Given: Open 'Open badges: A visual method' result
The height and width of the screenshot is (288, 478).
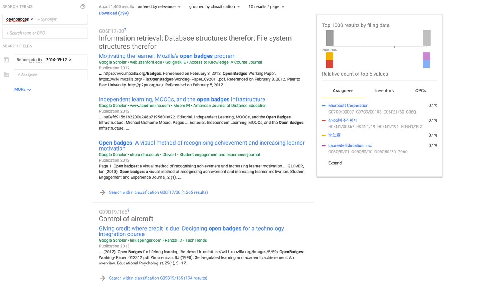Looking at the screenshot, I should pyautogui.click(x=202, y=146).
